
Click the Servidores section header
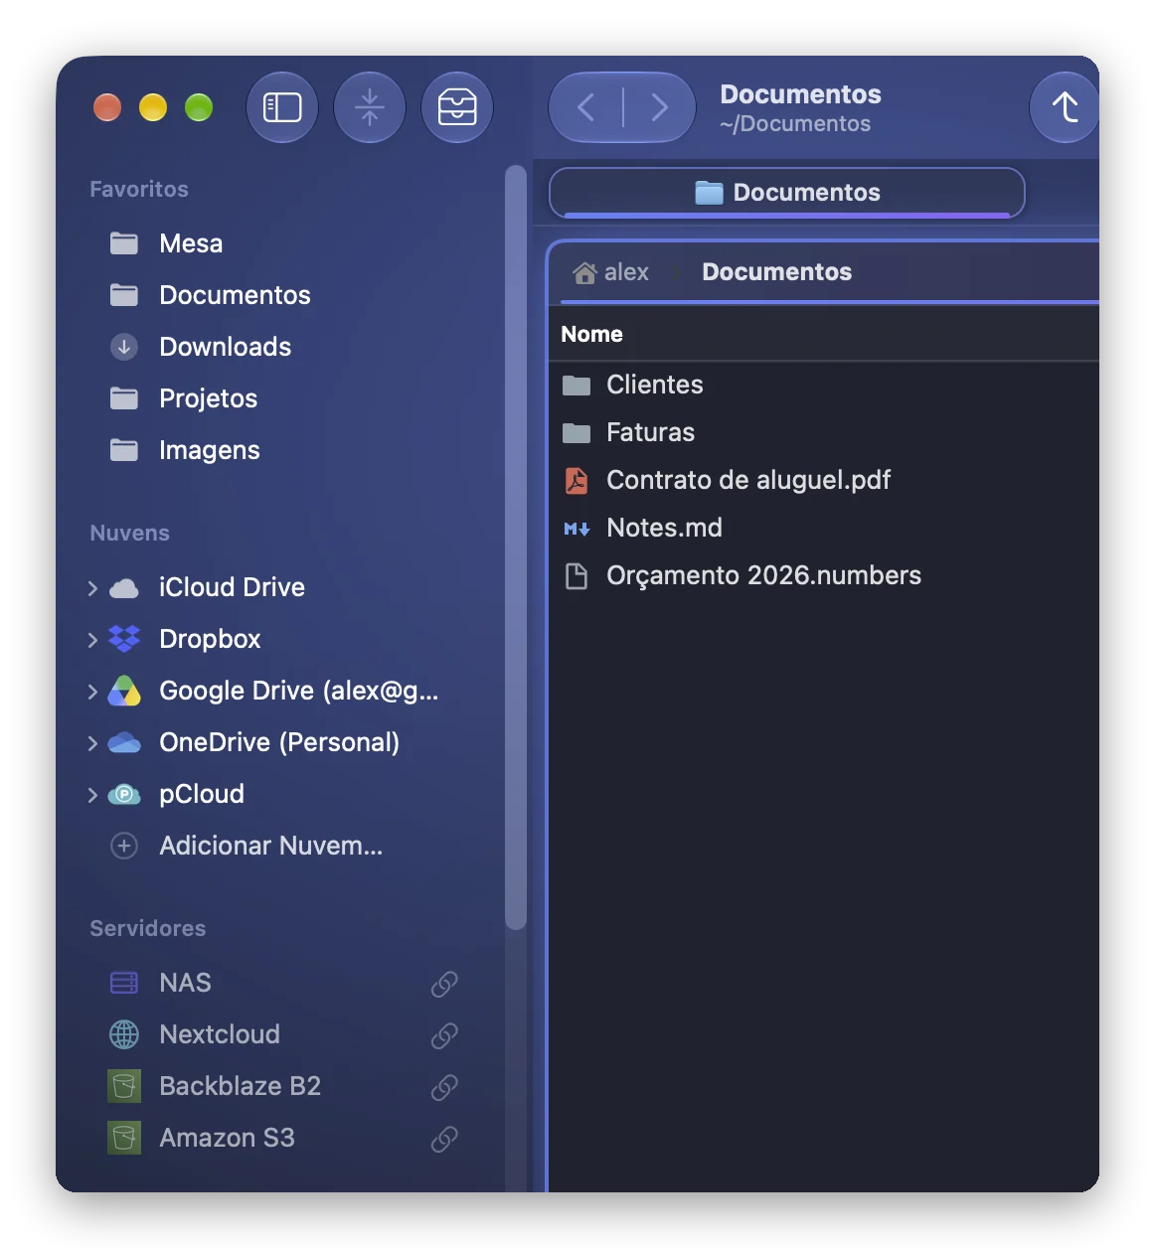pyautogui.click(x=147, y=928)
